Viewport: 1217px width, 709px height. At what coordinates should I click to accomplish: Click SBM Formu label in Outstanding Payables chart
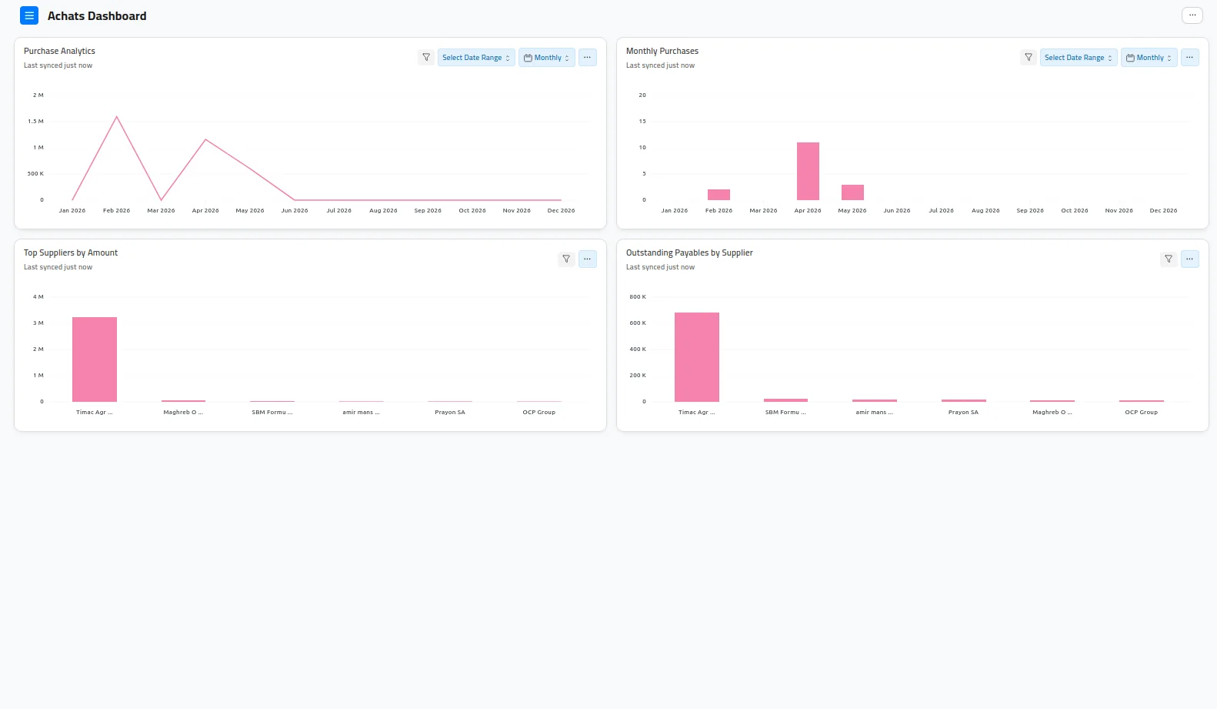point(785,413)
